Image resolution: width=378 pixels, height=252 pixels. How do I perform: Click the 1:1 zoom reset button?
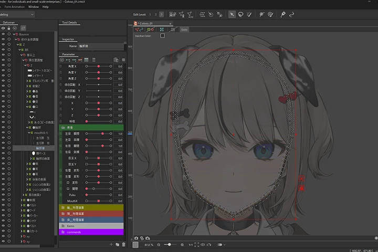pos(191,245)
